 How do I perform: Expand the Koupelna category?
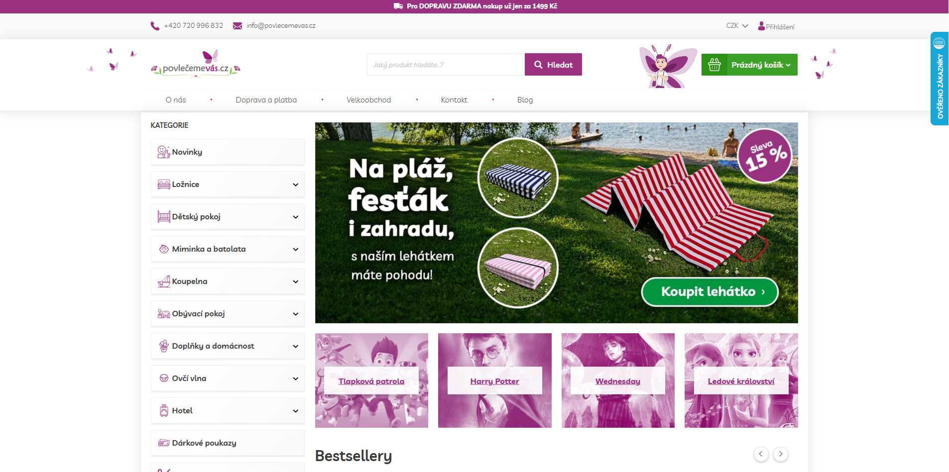296,282
